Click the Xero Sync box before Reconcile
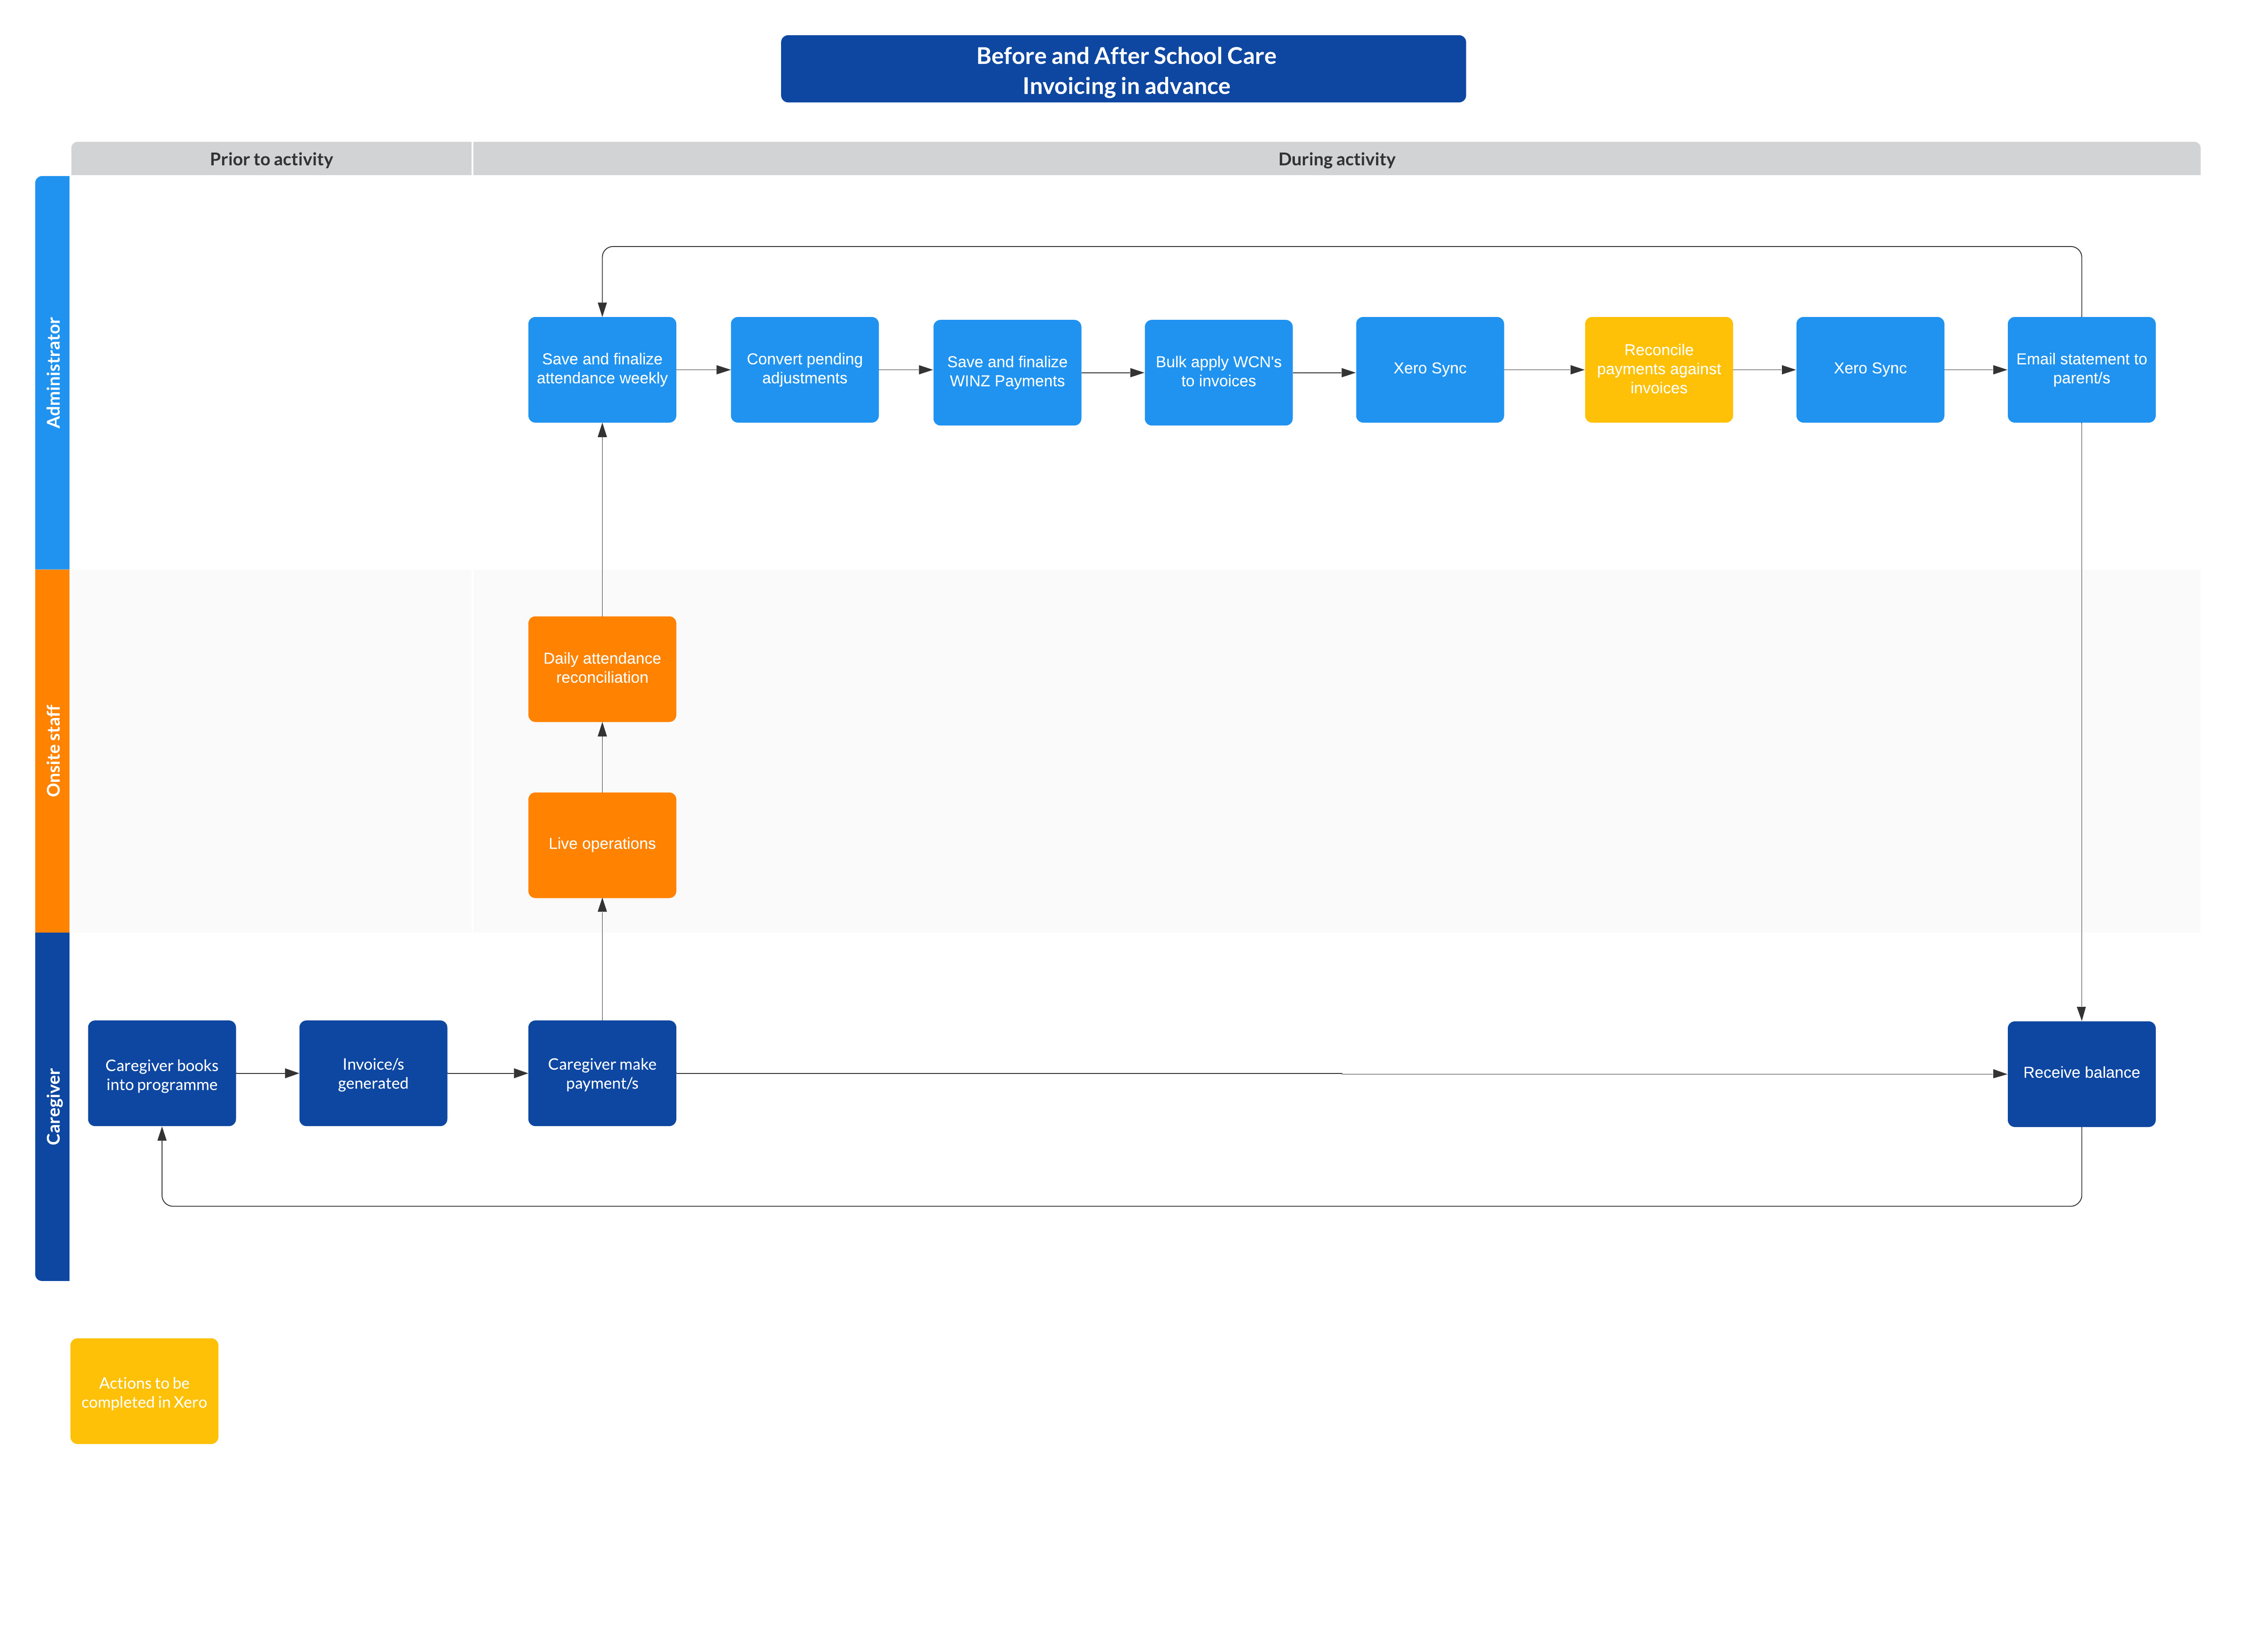 [1429, 369]
